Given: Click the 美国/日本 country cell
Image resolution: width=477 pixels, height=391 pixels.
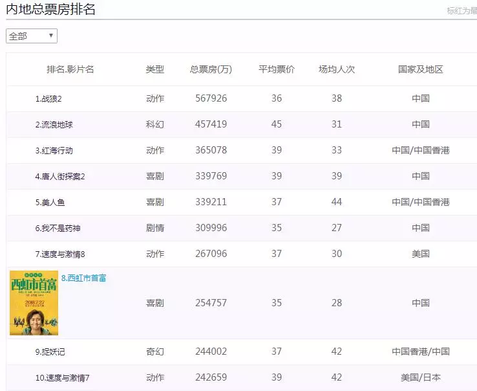Looking at the screenshot, I should point(421,377).
